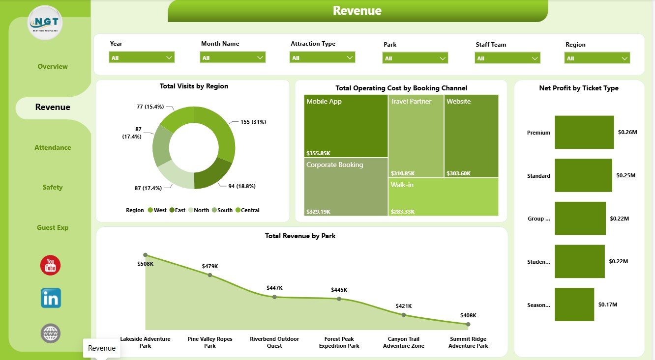The image size is (655, 360).
Task: Click the Pine Valley Ropes Park label
Action: (x=210, y=342)
